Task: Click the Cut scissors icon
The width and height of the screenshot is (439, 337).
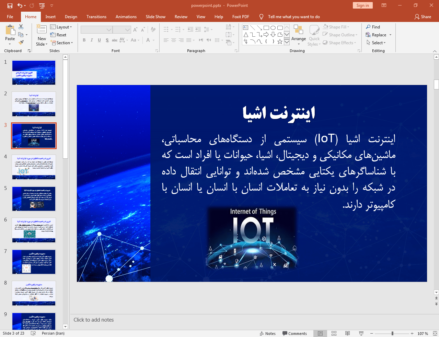Action: pos(21,27)
